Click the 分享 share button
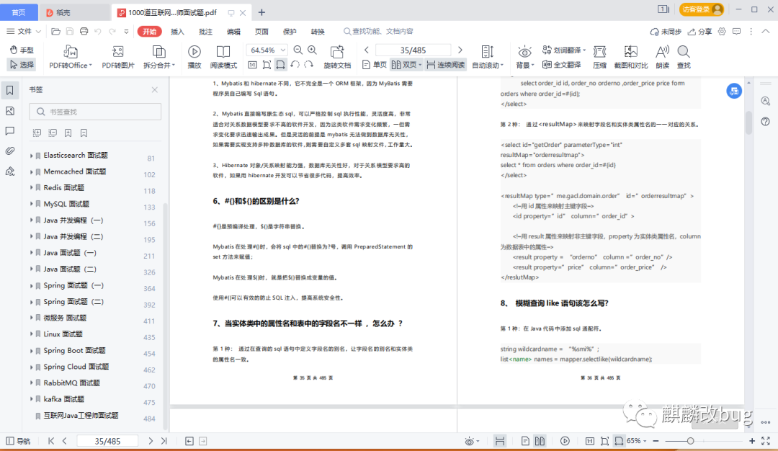Viewport: 778px width, 451px height. pos(699,31)
